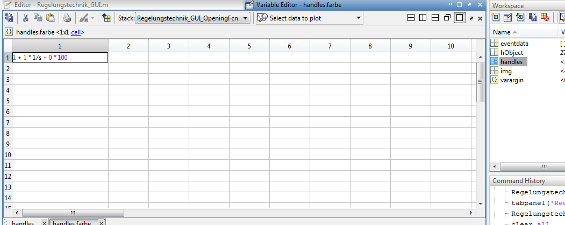Open the Stack function dropdown
565x225 pixels.
coord(246,18)
